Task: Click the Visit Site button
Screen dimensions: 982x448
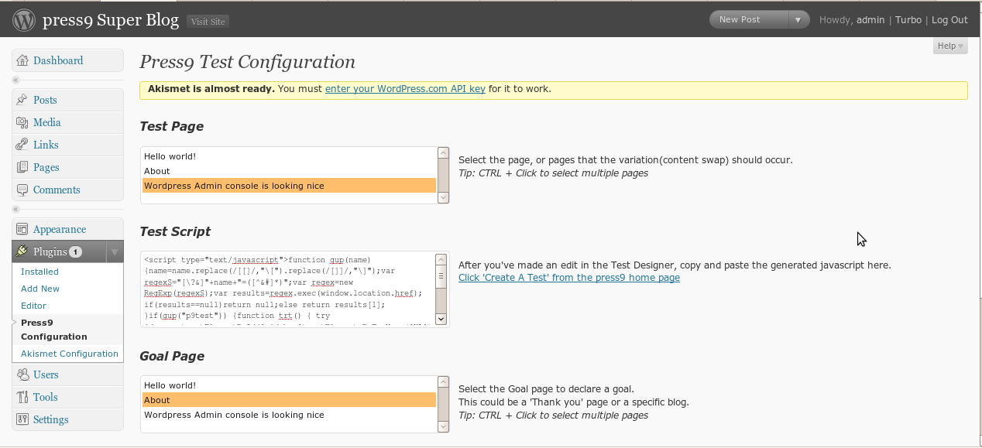Action: pyautogui.click(x=208, y=22)
